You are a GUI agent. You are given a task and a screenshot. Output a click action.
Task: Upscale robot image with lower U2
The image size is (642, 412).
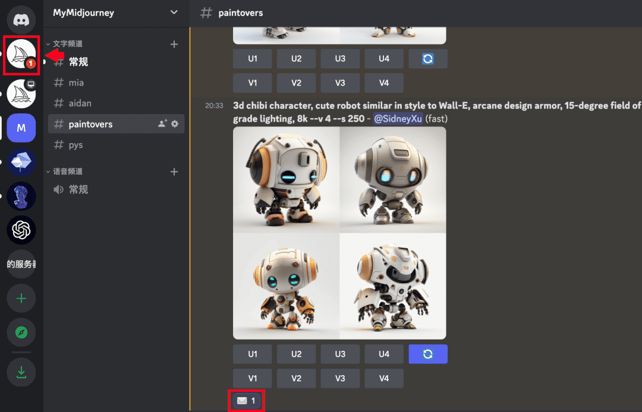(297, 354)
